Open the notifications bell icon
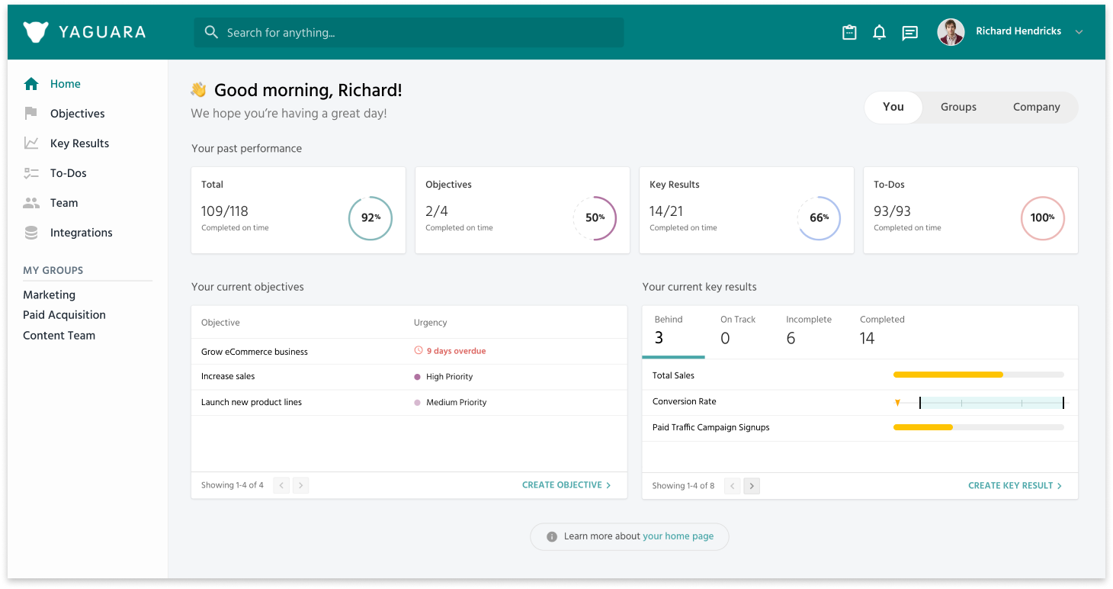 pos(879,32)
